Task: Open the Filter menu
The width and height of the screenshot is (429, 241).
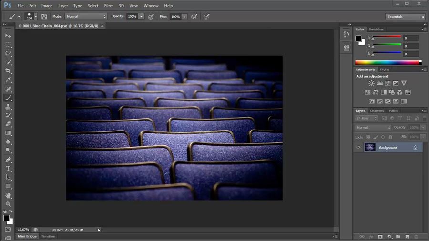Action: point(109,6)
